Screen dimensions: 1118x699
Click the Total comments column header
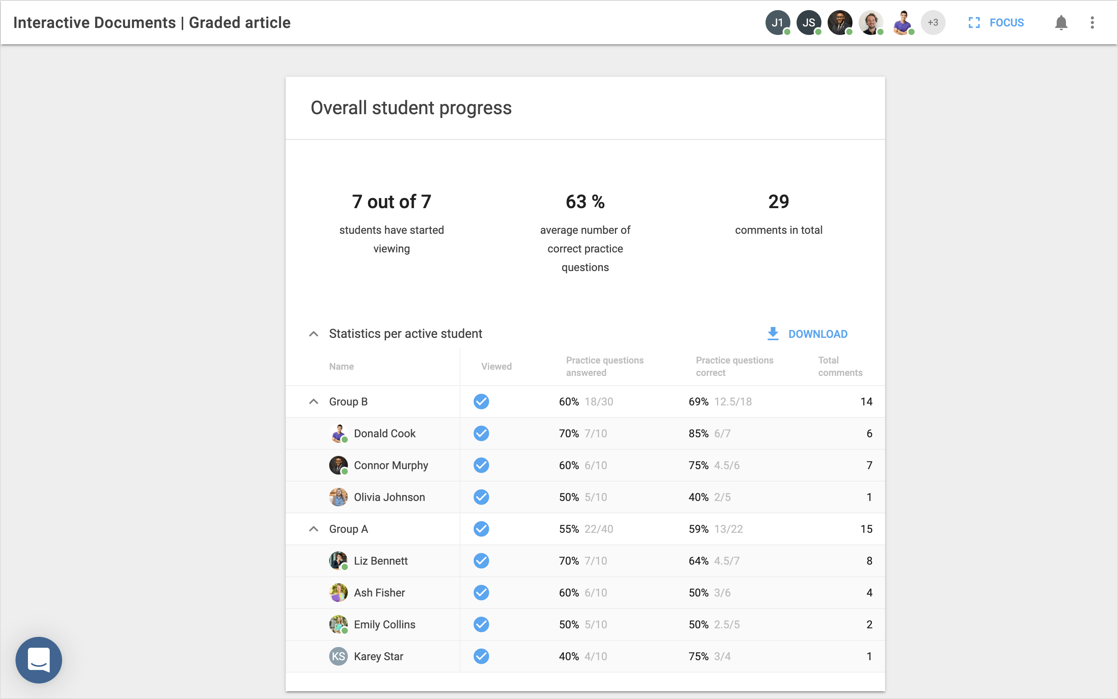click(x=839, y=366)
